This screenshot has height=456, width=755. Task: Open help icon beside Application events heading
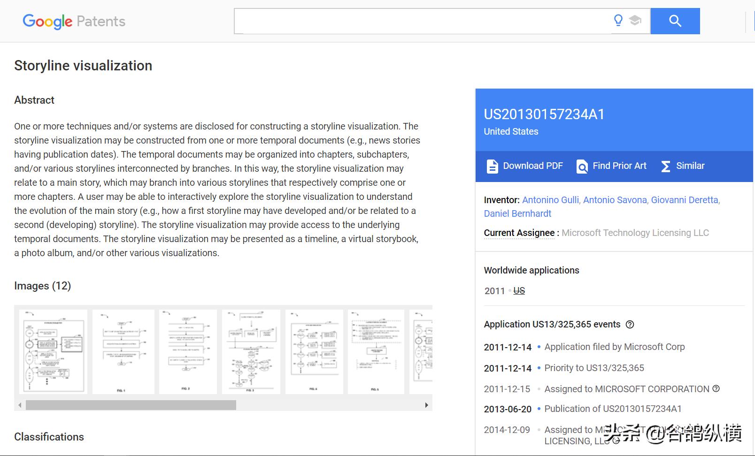(630, 324)
